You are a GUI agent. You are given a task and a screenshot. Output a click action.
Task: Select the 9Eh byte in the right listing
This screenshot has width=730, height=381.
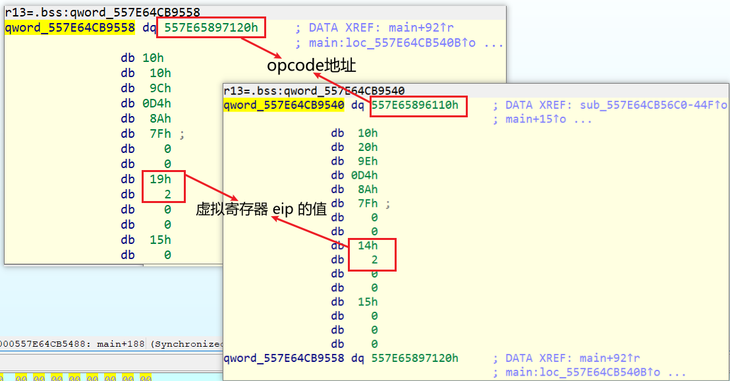368,161
